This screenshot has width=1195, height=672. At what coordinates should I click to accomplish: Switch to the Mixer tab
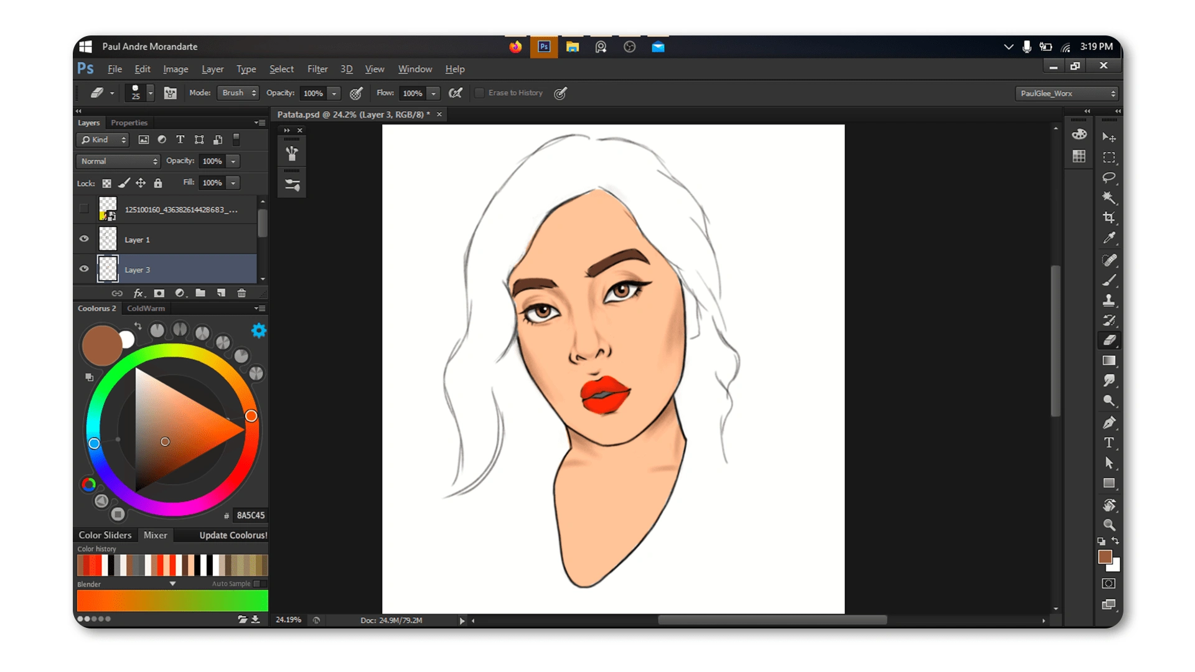point(155,535)
